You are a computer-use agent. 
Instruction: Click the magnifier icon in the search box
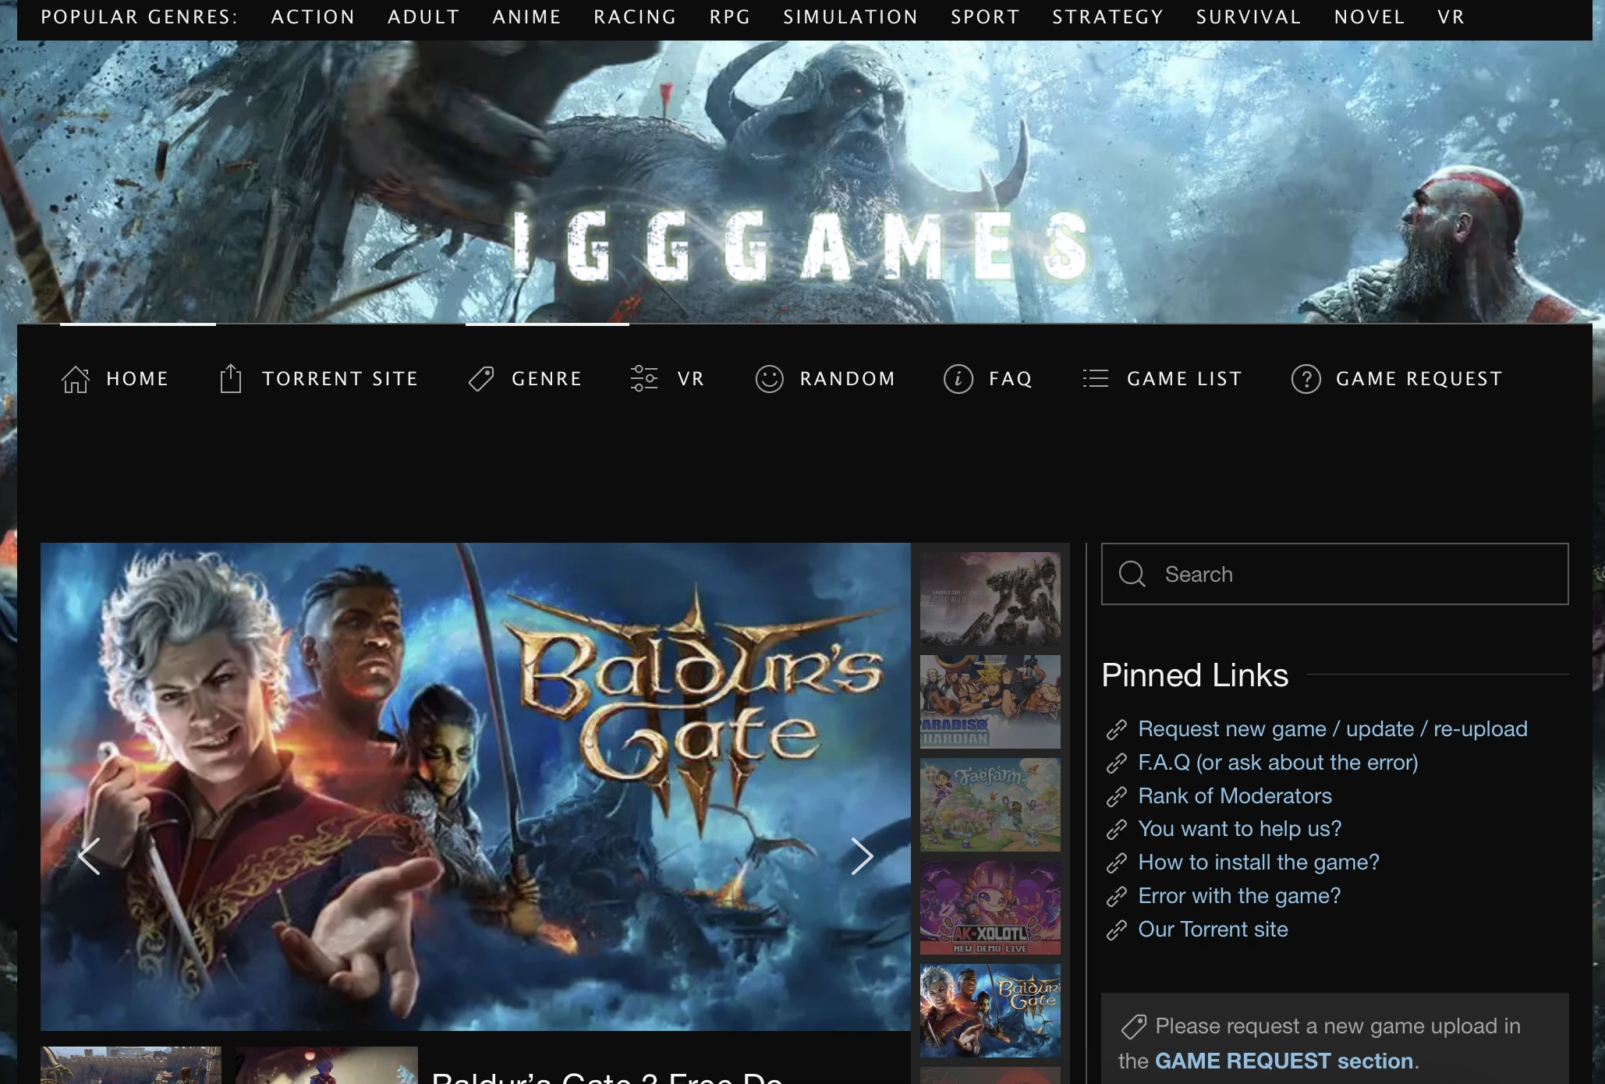tap(1132, 574)
